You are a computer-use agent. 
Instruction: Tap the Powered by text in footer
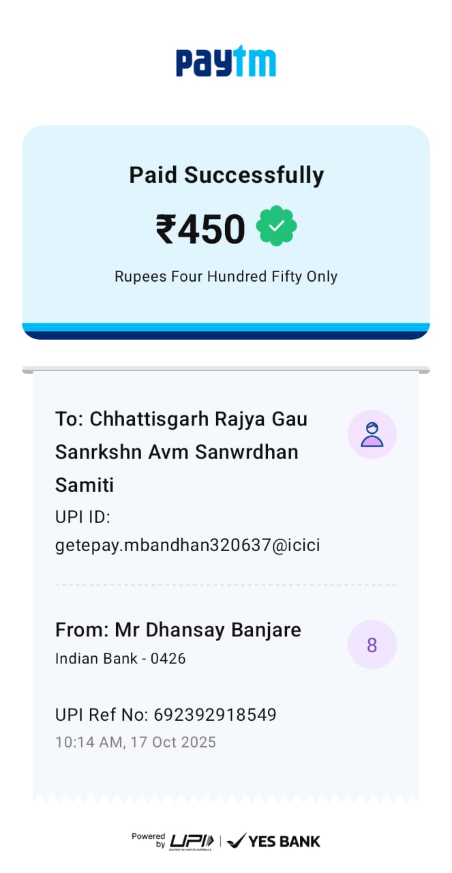(149, 840)
